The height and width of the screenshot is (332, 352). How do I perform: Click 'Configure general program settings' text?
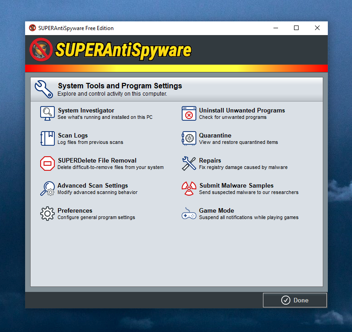pyautogui.click(x=96, y=218)
